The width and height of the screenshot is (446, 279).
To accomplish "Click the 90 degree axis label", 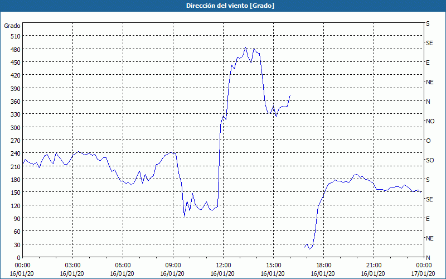I will click(17, 219).
